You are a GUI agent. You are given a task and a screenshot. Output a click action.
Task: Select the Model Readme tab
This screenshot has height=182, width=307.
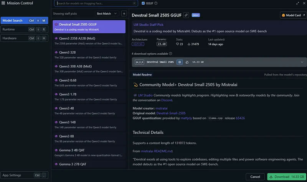point(142,75)
